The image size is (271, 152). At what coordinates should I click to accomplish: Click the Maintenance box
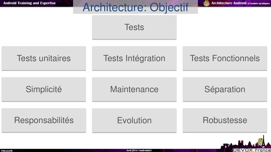134,89
